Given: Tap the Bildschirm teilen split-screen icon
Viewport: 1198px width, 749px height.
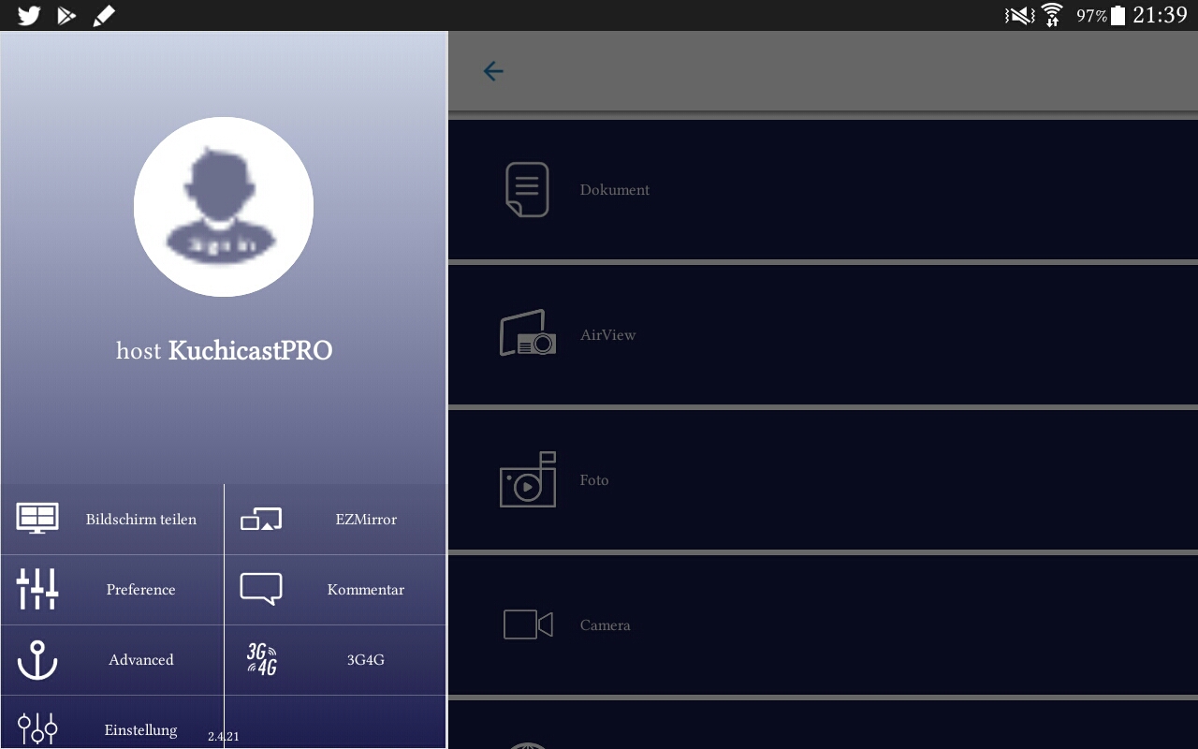Looking at the screenshot, I should 37,518.
